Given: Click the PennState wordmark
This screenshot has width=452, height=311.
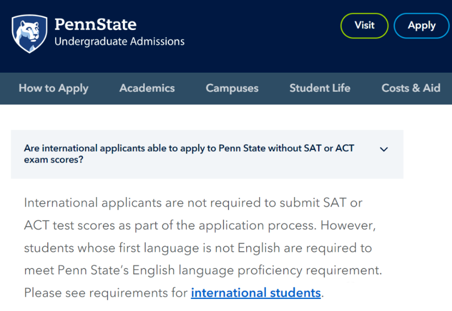Looking at the screenshot, I should [x=95, y=25].
